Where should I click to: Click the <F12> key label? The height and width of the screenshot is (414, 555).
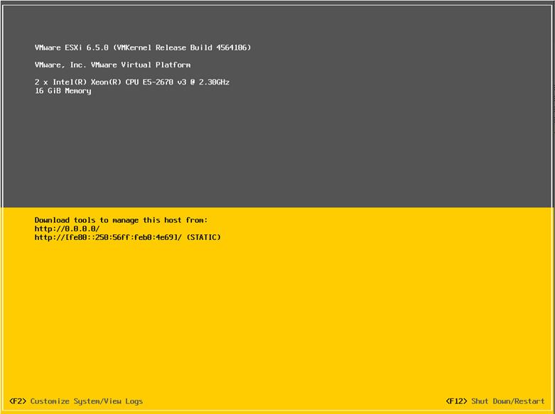[x=456, y=401]
